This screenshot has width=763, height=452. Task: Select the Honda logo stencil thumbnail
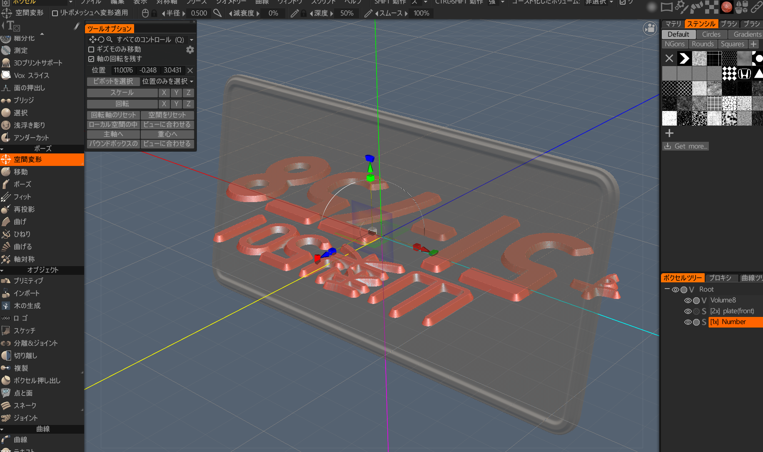tap(744, 74)
